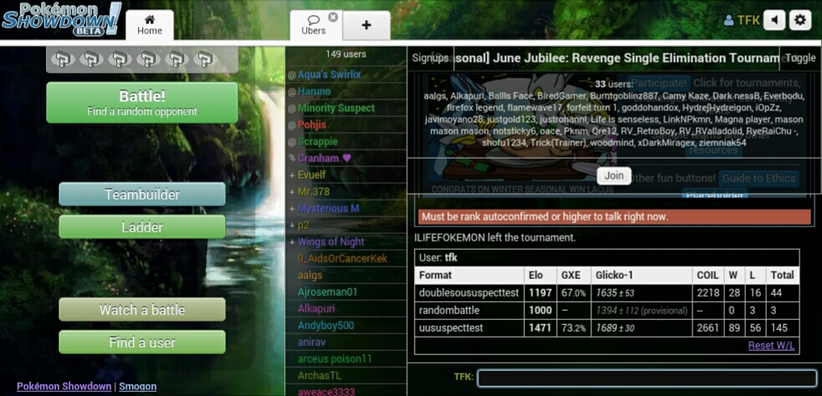The image size is (822, 396).
Task: Click Reset W/L link
Action: 771,345
